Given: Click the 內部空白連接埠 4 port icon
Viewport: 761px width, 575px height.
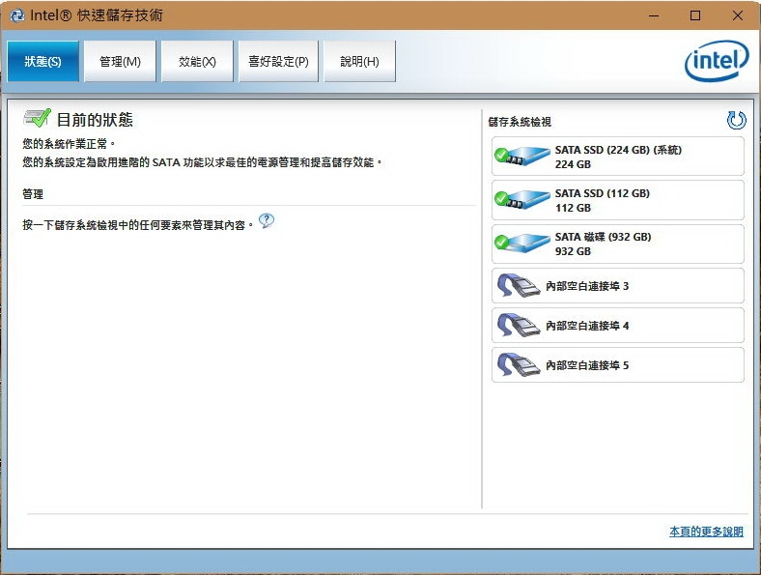Looking at the screenshot, I should tap(519, 326).
